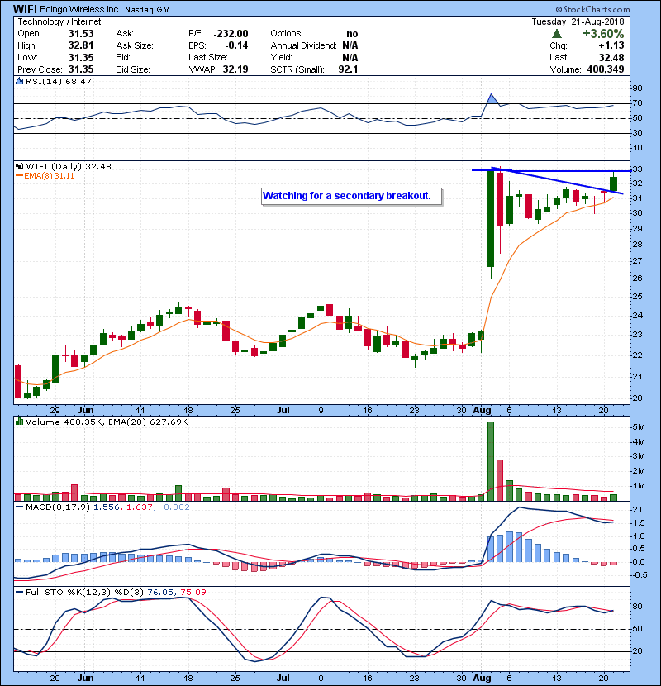The width and height of the screenshot is (661, 686).
Task: Click the Last price 32.48 in the header
Action: tap(611, 57)
